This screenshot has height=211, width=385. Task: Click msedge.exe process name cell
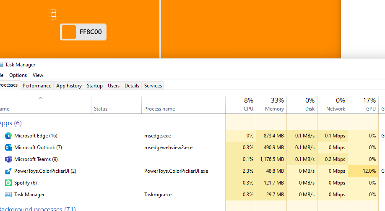point(158,136)
